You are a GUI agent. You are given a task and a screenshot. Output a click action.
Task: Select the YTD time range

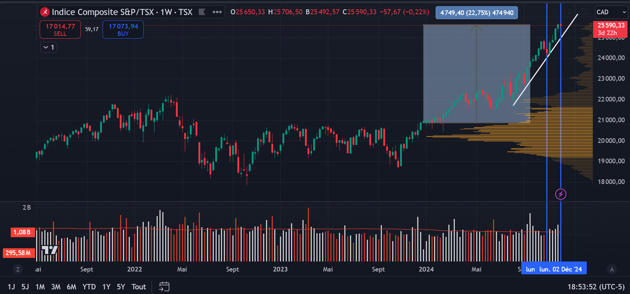89,287
